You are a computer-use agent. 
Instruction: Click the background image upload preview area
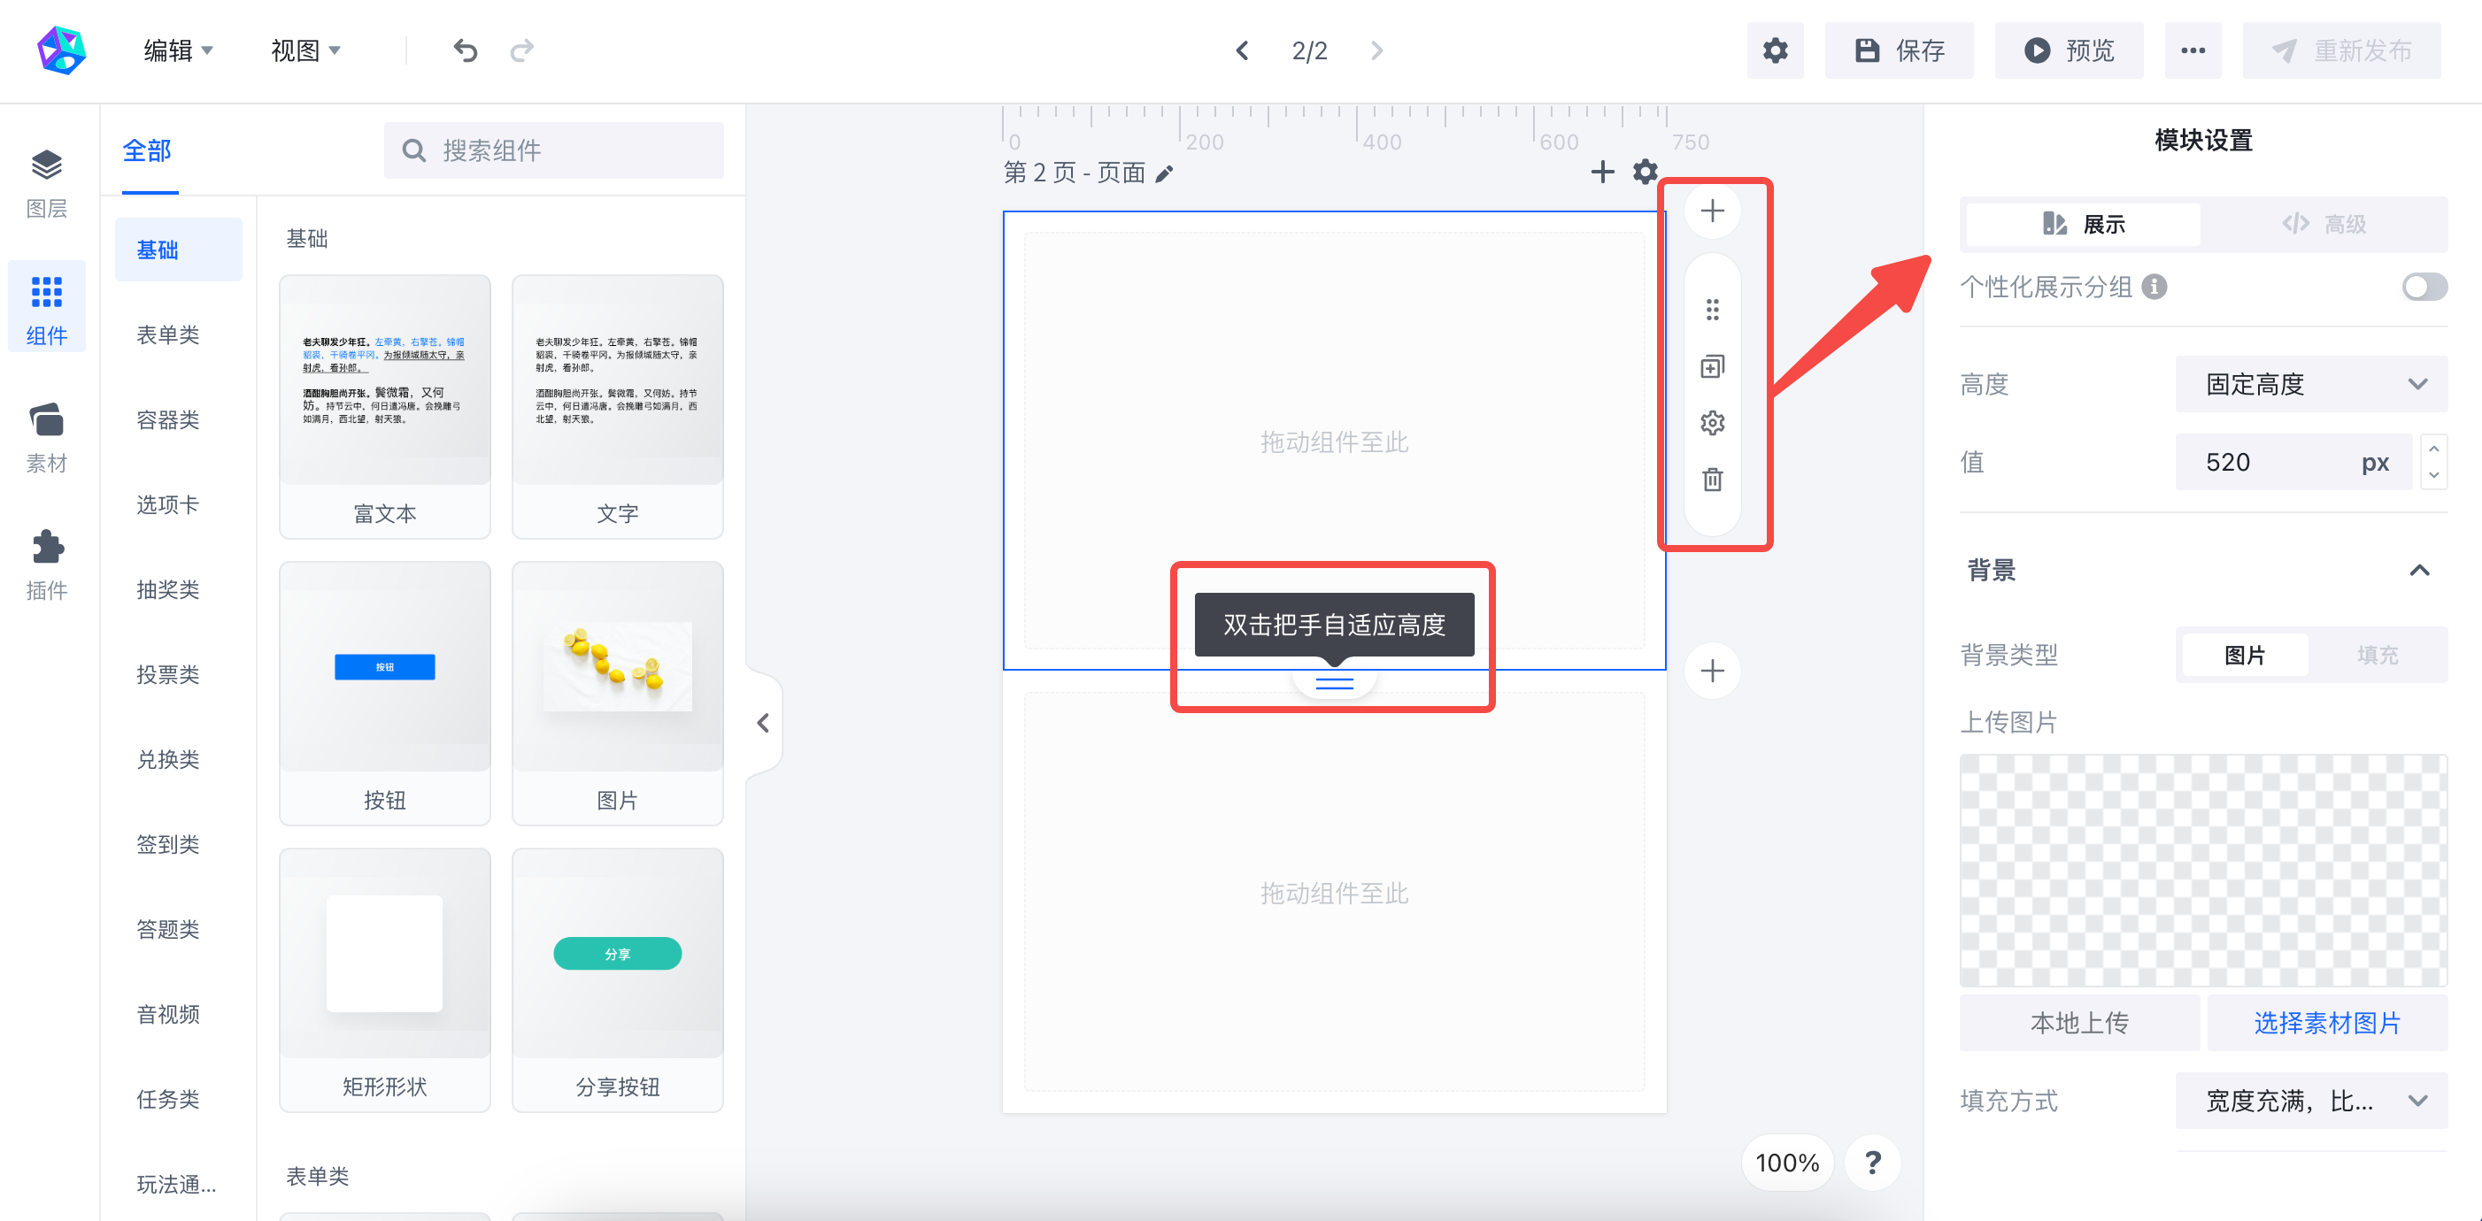coord(2202,870)
